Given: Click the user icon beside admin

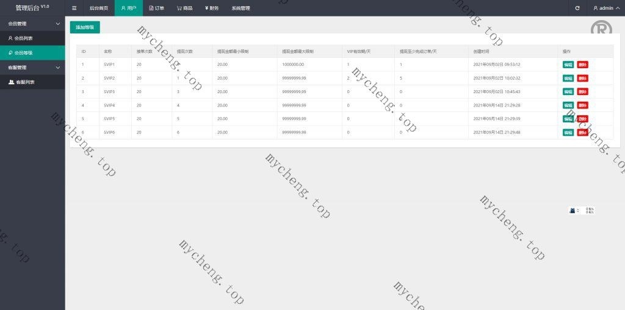Looking at the screenshot, I should click(x=596, y=8).
